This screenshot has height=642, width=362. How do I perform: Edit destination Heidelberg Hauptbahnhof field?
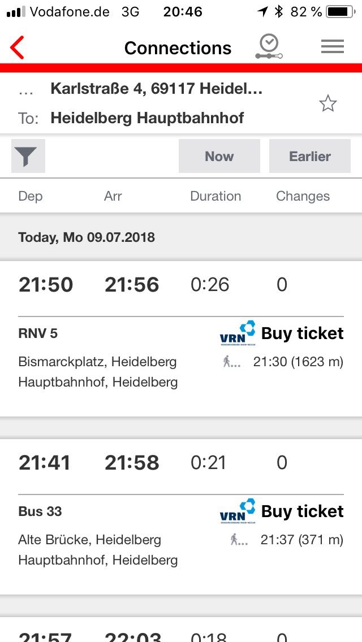(x=147, y=118)
